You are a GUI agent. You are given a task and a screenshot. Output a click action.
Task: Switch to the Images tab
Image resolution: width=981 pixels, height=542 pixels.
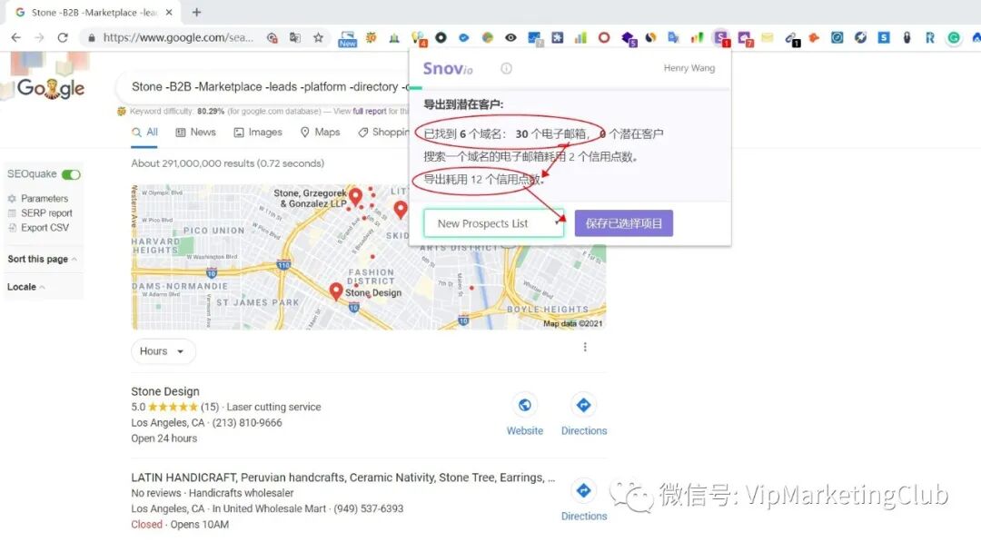[258, 133]
